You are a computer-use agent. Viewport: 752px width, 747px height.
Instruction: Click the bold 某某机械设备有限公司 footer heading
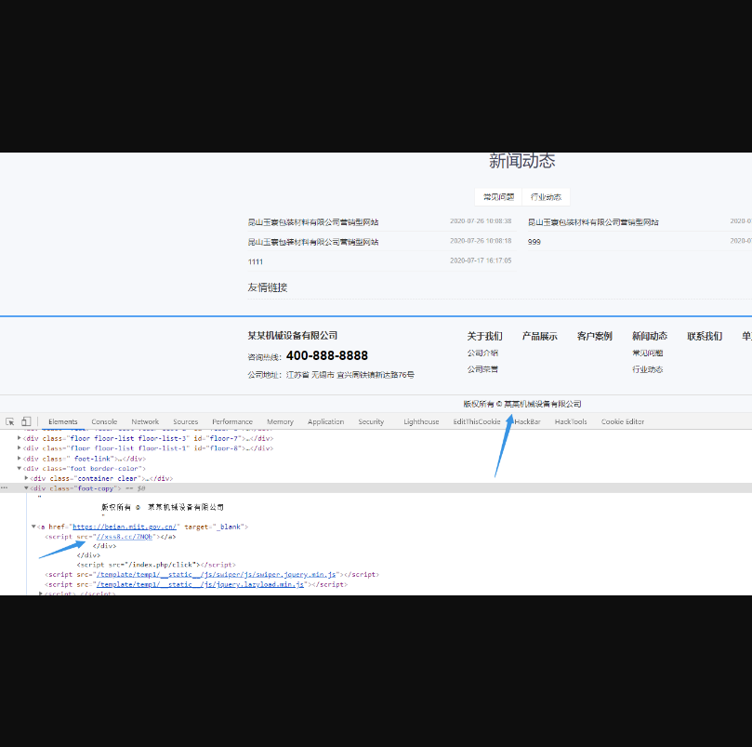pos(293,336)
